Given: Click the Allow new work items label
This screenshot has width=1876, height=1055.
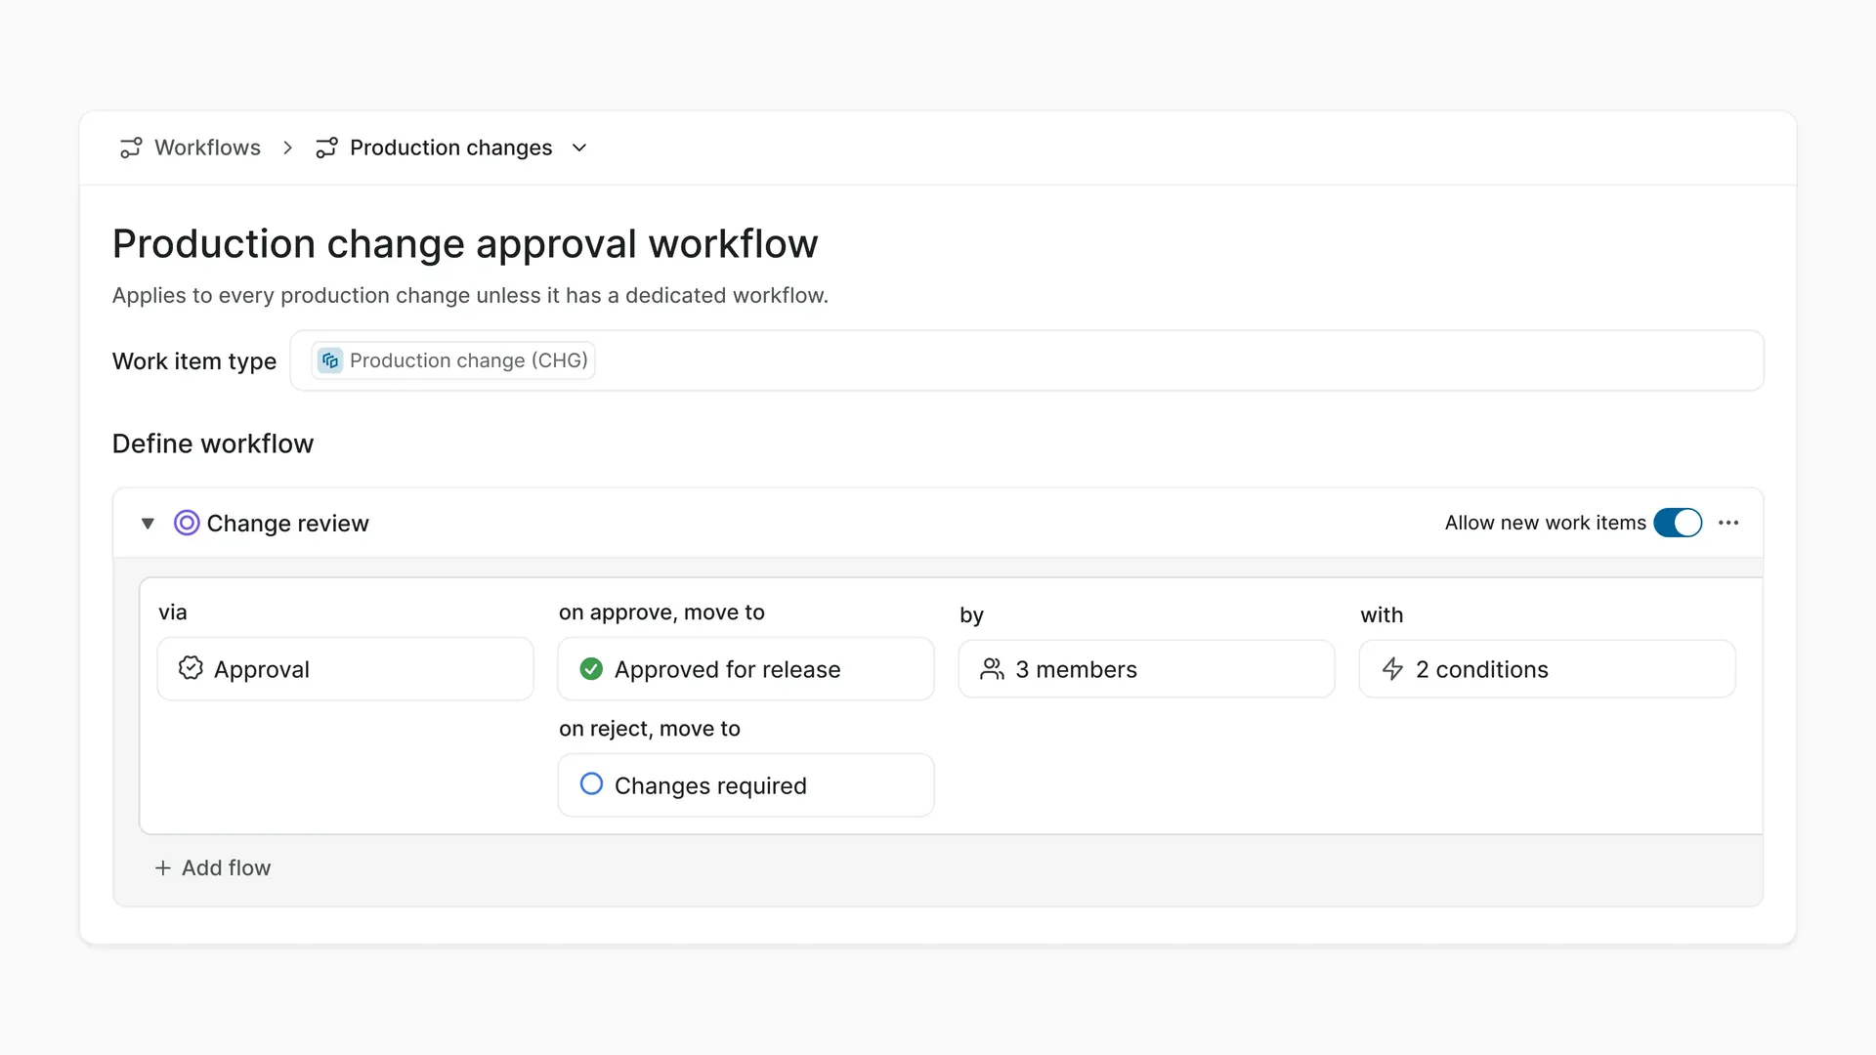Looking at the screenshot, I should point(1546,523).
